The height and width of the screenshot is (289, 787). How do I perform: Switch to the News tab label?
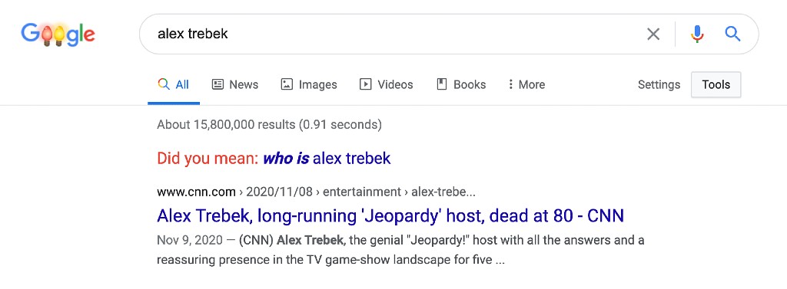click(x=244, y=84)
